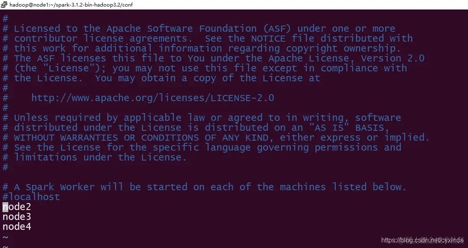Viewport: 468px width, 248px height.
Task: Place cursor on node2 line
Action: coord(17,207)
